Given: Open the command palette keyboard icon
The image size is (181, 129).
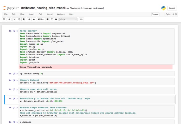Looking at the screenshot, I should 81,19.
